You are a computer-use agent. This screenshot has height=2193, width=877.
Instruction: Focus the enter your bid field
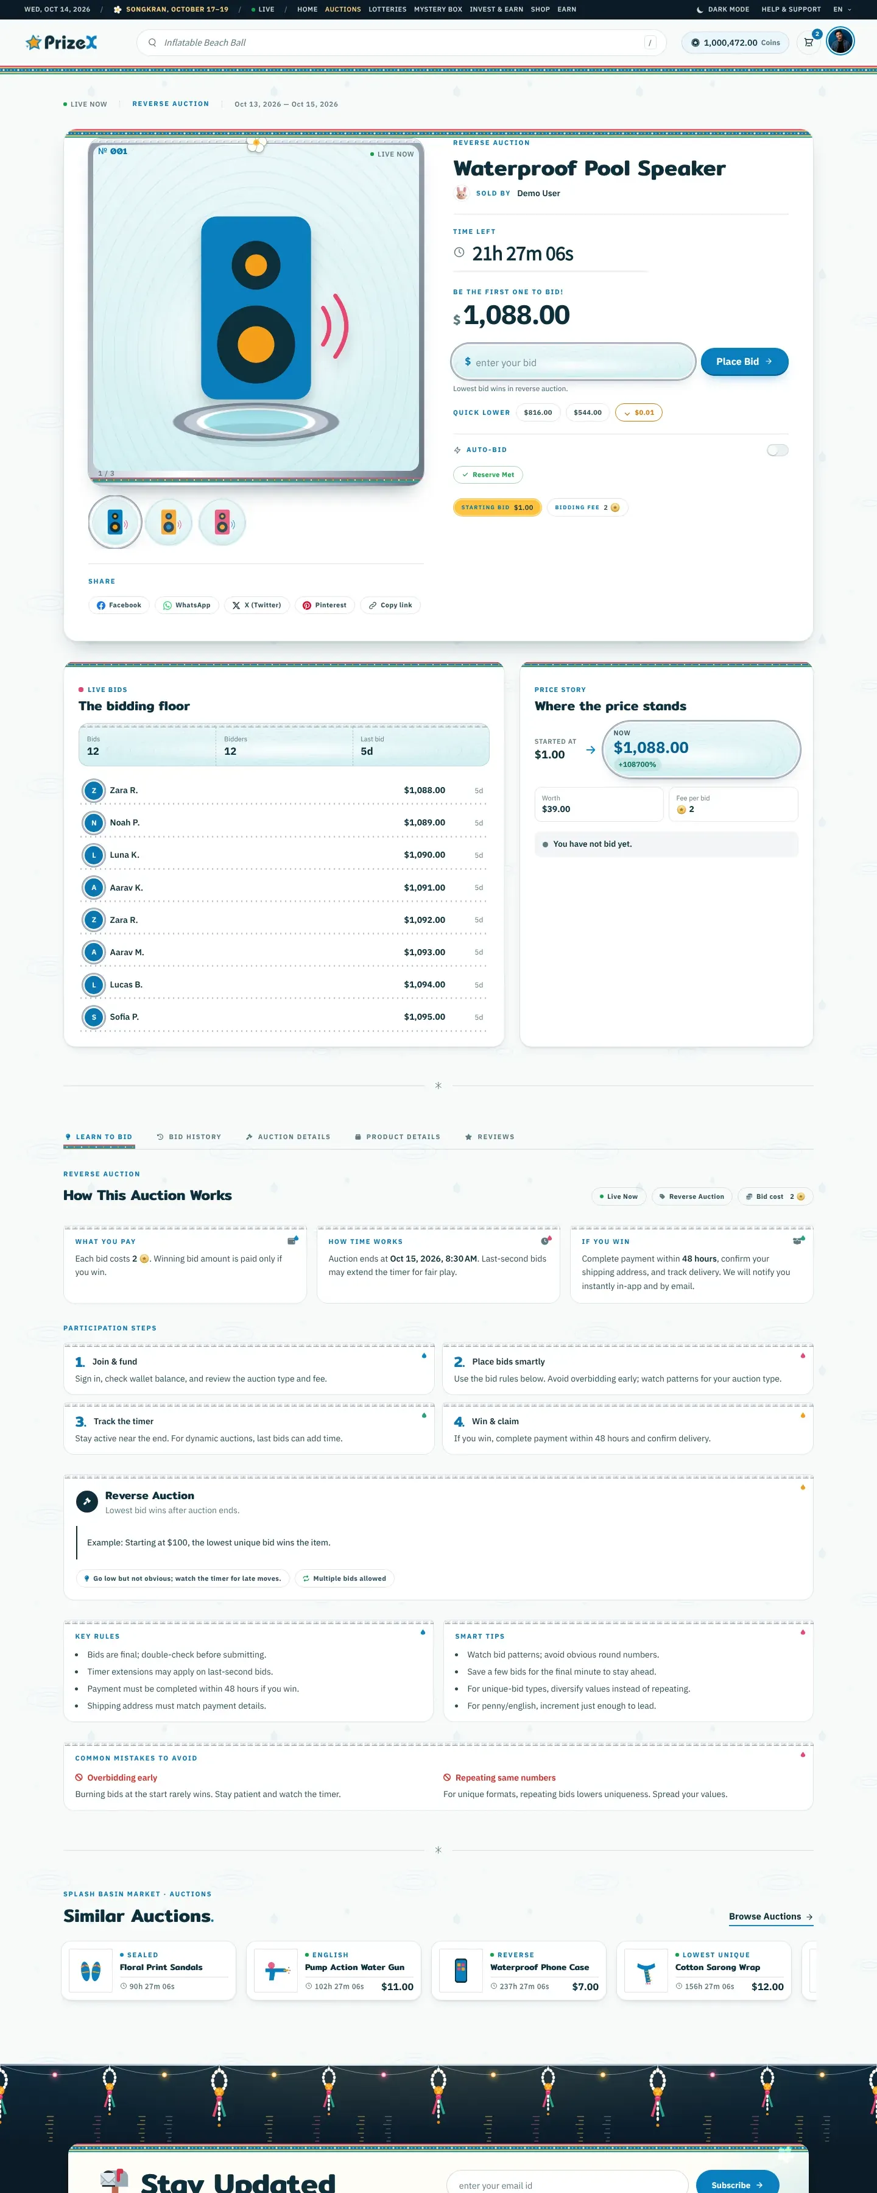tap(573, 362)
